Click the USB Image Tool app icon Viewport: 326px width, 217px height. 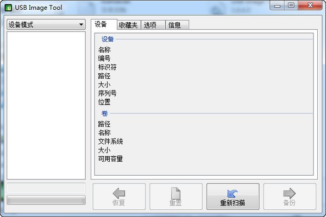coord(8,8)
